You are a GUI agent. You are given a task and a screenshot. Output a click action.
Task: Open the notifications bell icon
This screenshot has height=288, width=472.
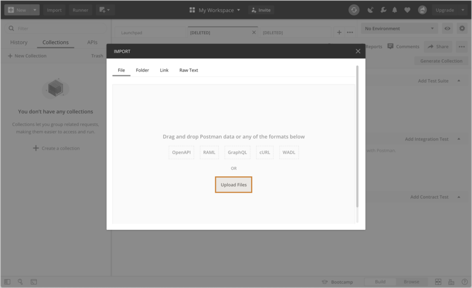[x=395, y=10]
